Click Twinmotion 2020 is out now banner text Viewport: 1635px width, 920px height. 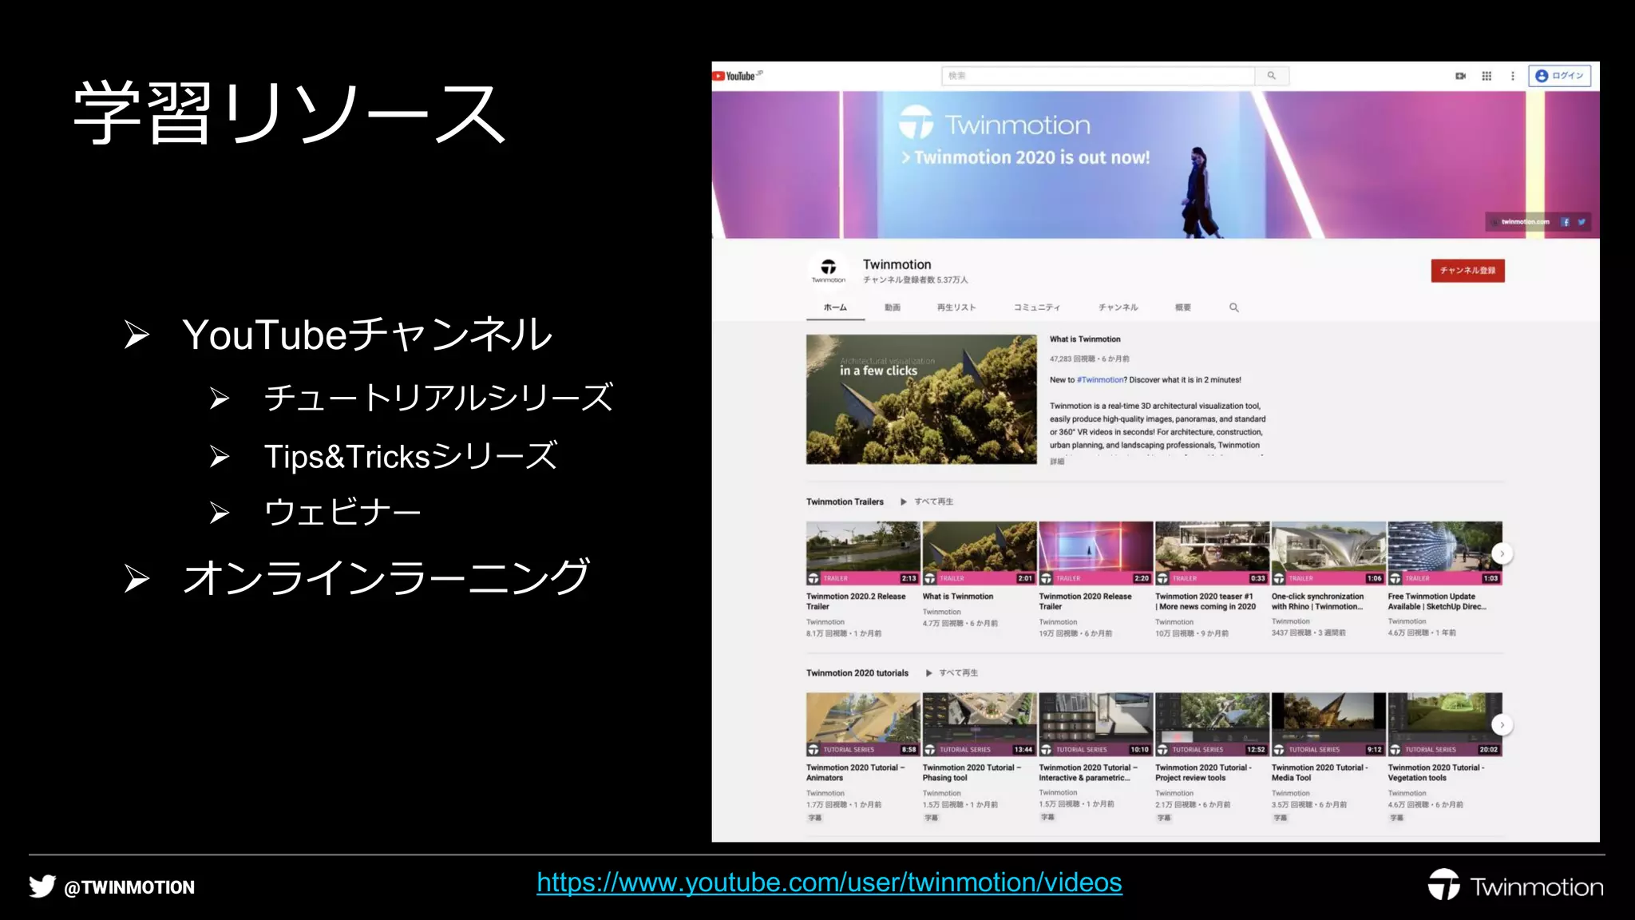coord(1027,157)
